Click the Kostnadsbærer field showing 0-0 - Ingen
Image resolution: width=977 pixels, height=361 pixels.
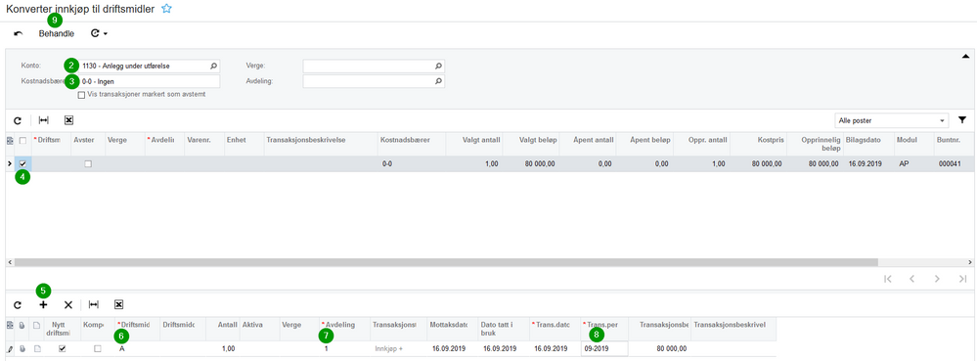(150, 81)
